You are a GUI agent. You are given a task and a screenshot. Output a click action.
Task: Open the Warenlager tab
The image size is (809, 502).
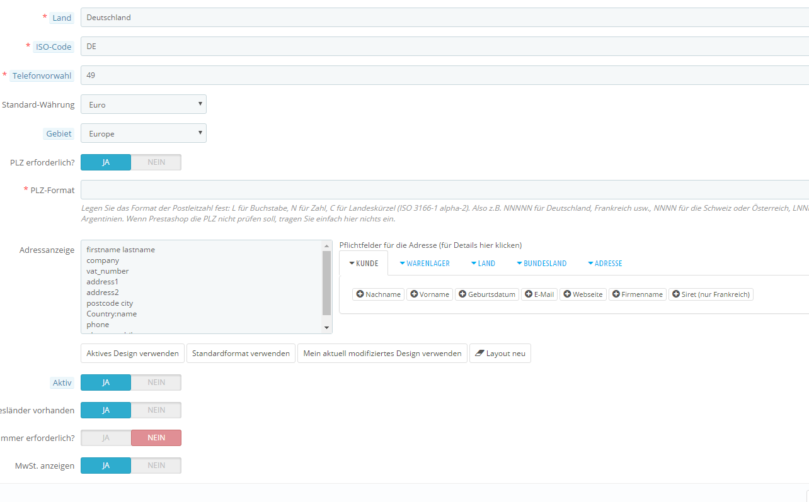point(425,264)
